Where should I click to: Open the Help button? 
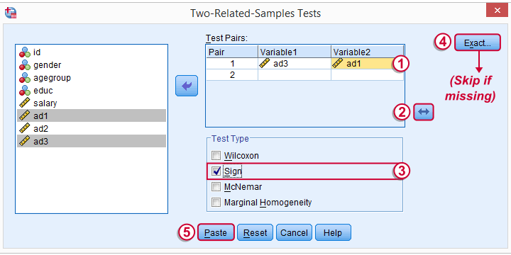point(333,232)
